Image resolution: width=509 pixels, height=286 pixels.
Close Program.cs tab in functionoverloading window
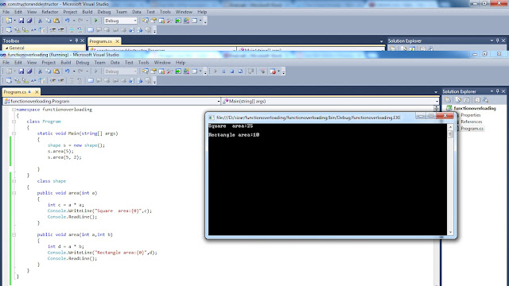37,92
